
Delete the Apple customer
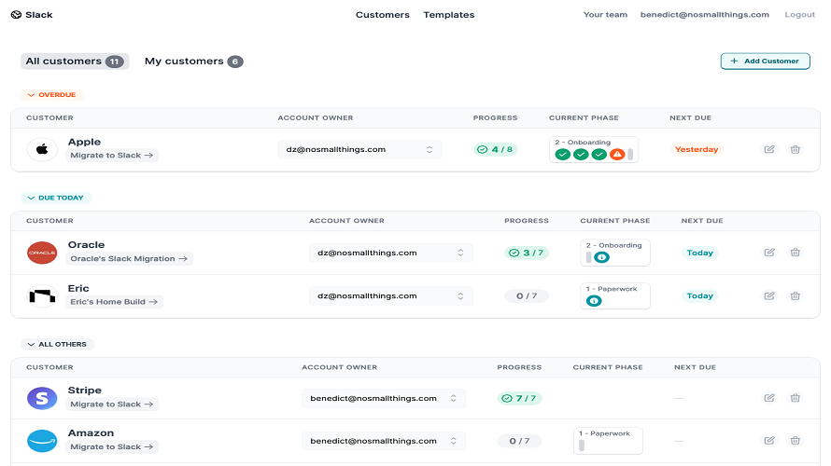(x=795, y=150)
